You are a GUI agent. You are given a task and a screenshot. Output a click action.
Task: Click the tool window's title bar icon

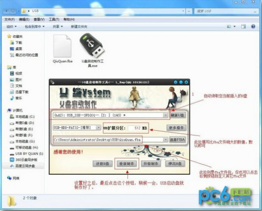pyautogui.click(x=52, y=82)
